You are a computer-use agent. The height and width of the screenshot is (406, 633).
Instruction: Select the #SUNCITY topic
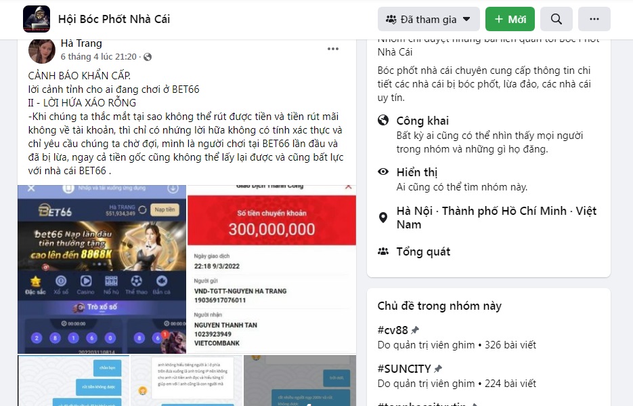click(x=404, y=369)
